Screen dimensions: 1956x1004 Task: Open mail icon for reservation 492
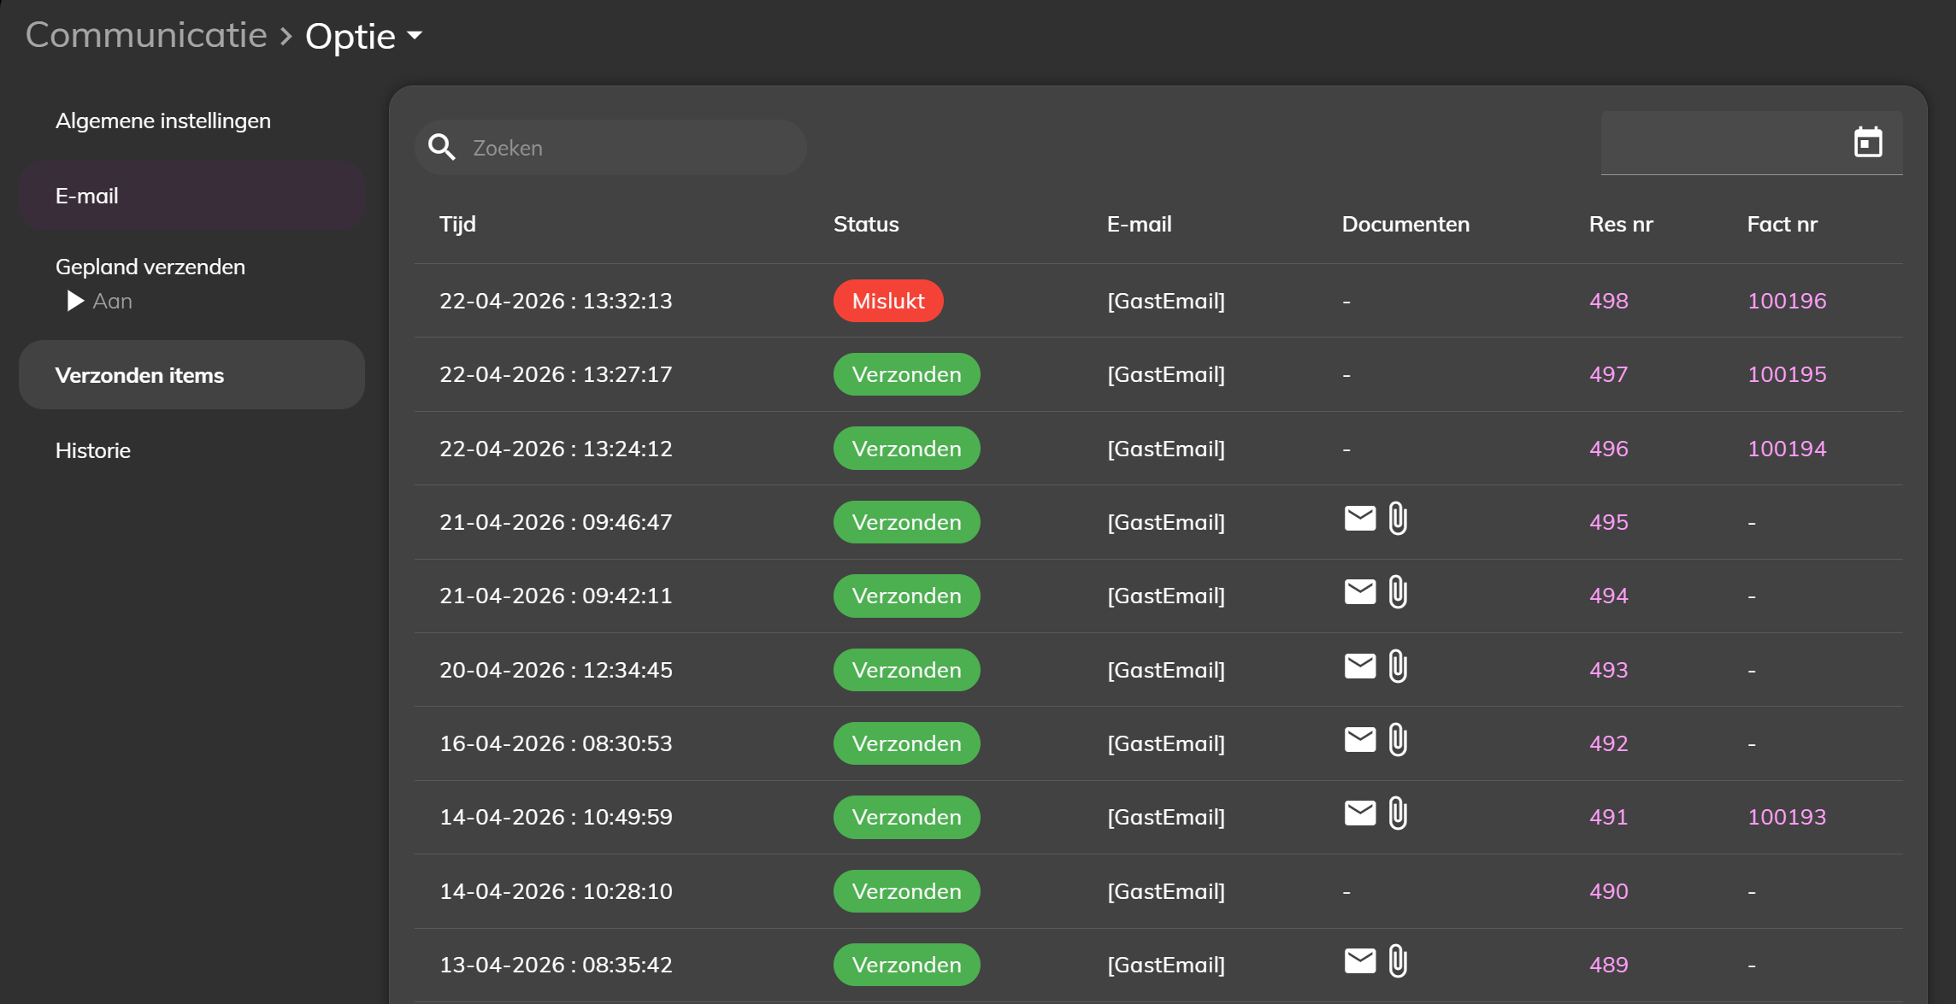(1360, 739)
